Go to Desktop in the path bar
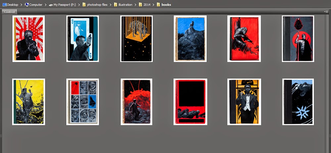 (x=10, y=5)
